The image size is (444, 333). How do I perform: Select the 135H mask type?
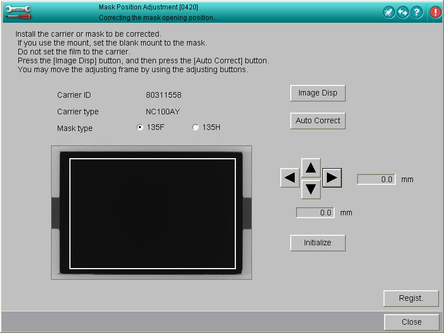tap(195, 128)
